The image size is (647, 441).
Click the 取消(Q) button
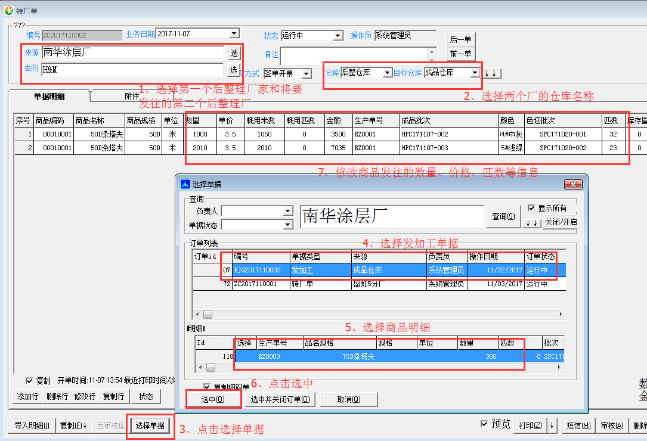coord(349,399)
